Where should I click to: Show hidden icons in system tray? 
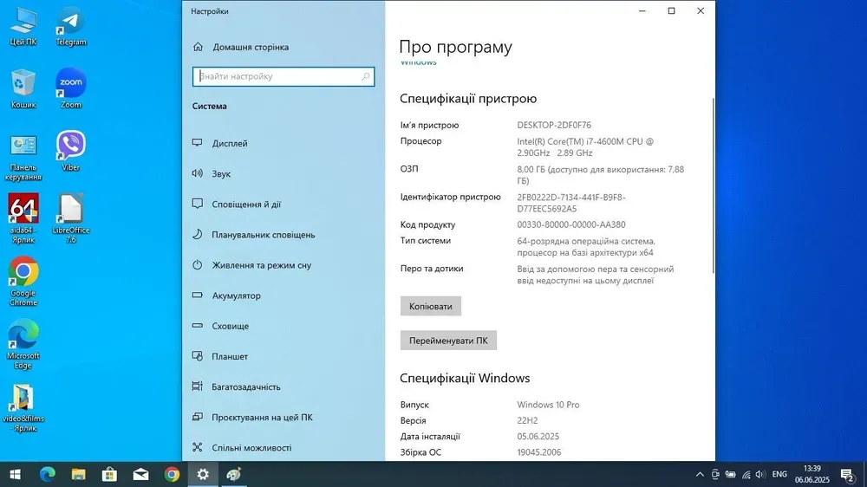click(x=701, y=474)
